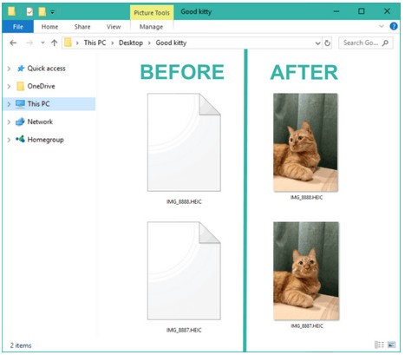
Task: Open the Manage tab under Picture Tools
Action: (151, 27)
